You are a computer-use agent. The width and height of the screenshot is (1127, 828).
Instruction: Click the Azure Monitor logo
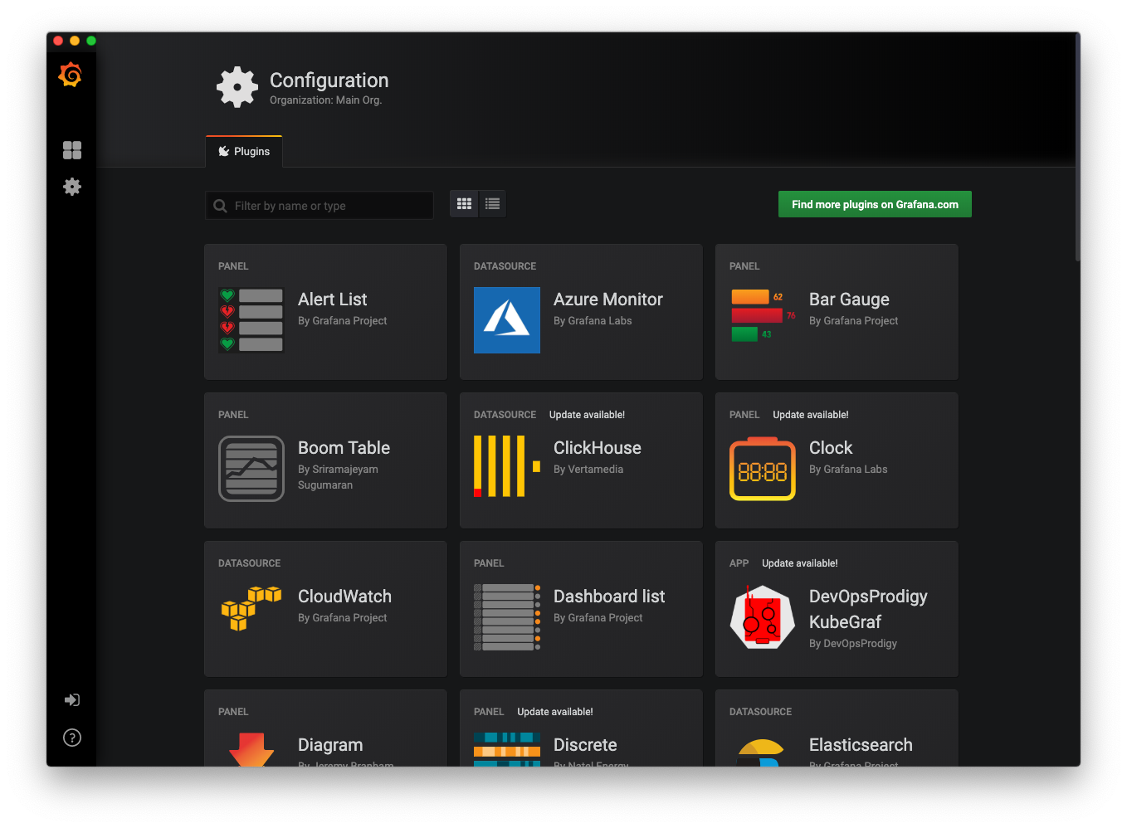tap(507, 320)
